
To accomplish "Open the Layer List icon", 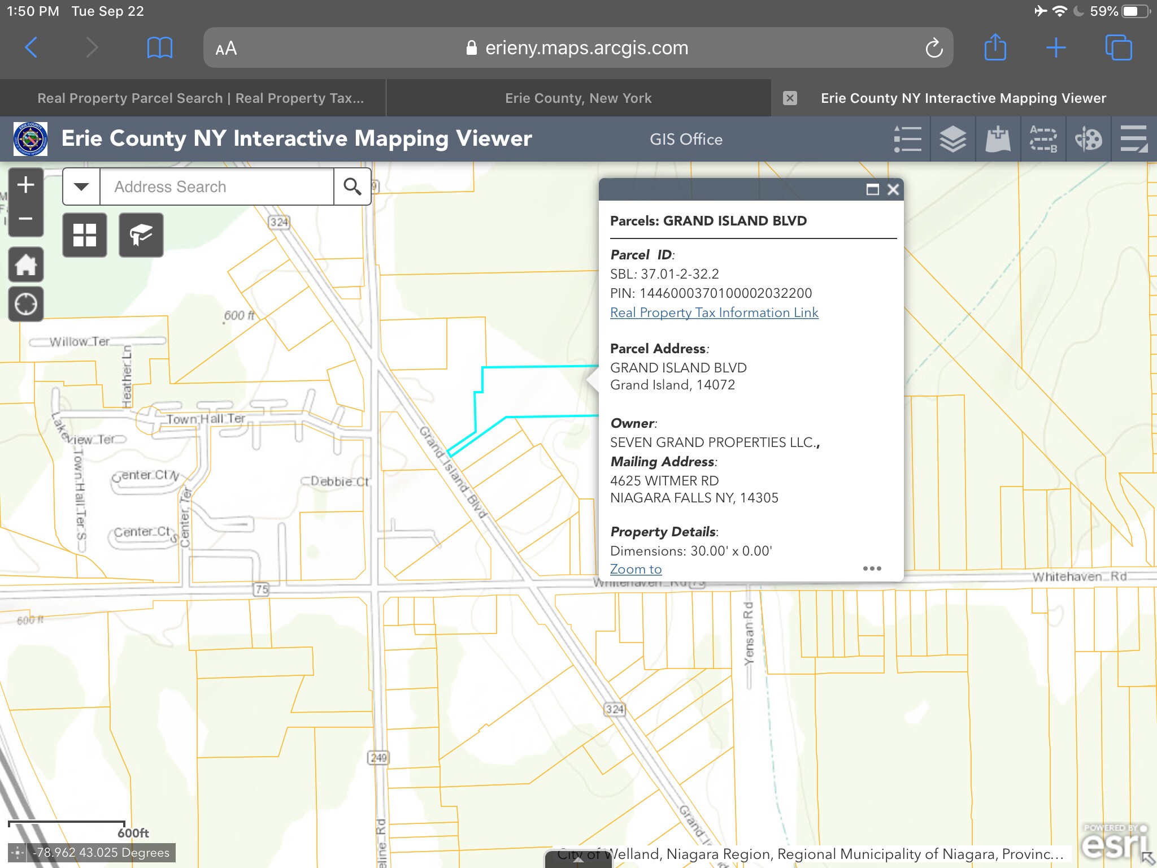I will pyautogui.click(x=952, y=139).
